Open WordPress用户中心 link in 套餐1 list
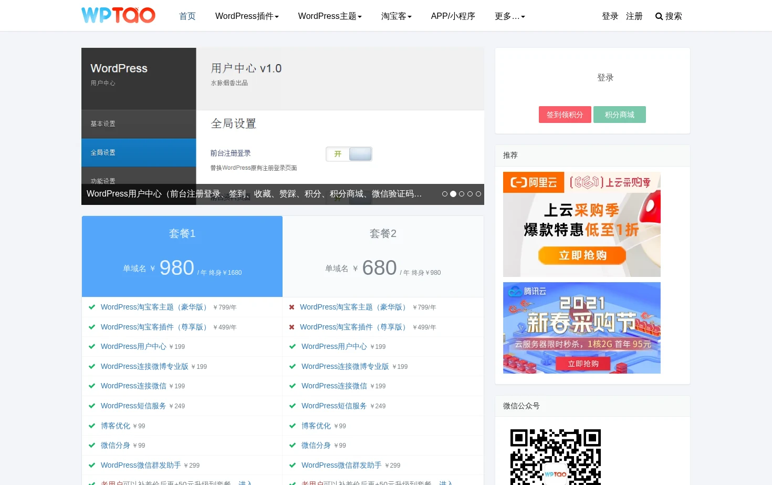This screenshot has height=485, width=772. point(133,346)
